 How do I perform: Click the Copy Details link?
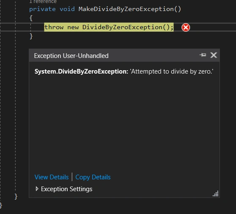tap(93, 177)
